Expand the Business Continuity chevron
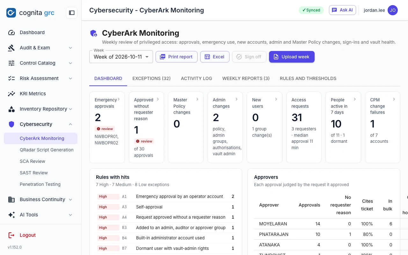 (70, 200)
